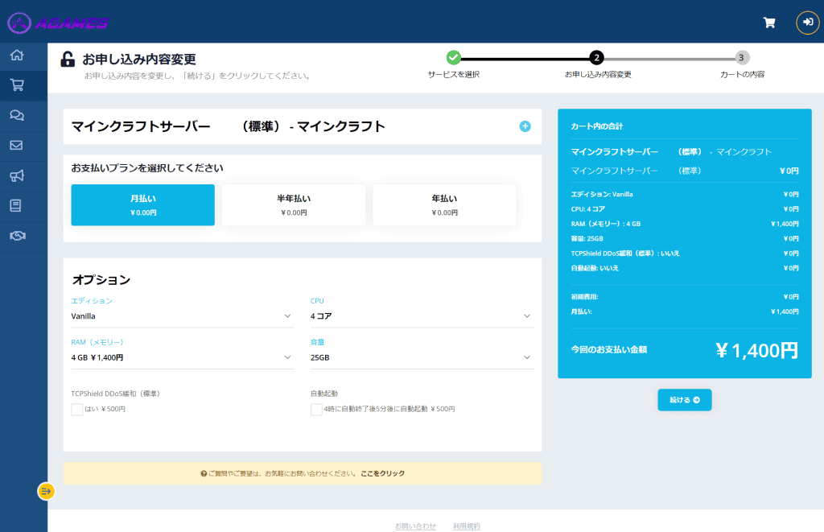Image resolution: width=824 pixels, height=532 pixels.
Task: Enable 自動起動 checkbox
Action: click(x=316, y=410)
